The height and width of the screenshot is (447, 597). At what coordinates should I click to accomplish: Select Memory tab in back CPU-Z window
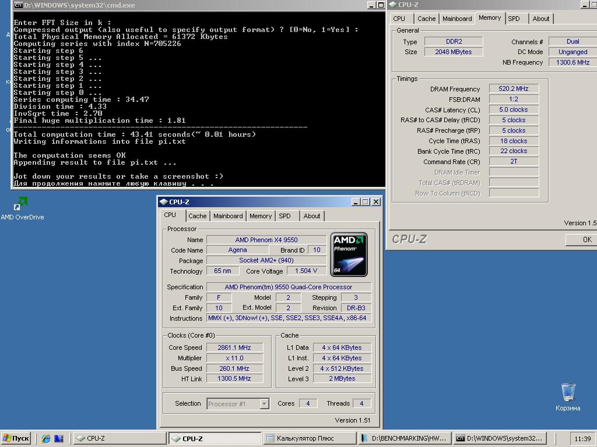click(490, 18)
